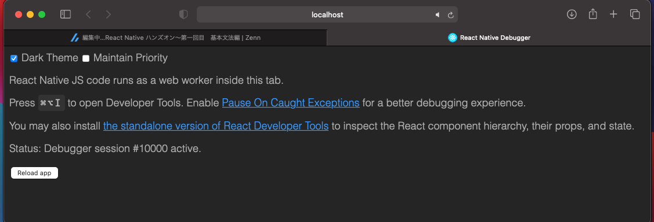Reload page using circular arrow icon
Viewport: 654px width, 222px height.
pyautogui.click(x=450, y=14)
